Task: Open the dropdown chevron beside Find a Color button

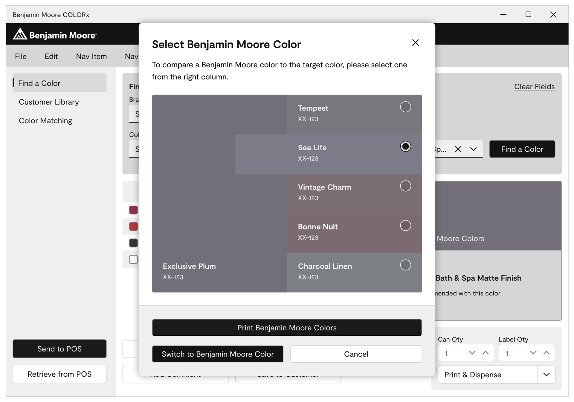Action: (x=473, y=149)
